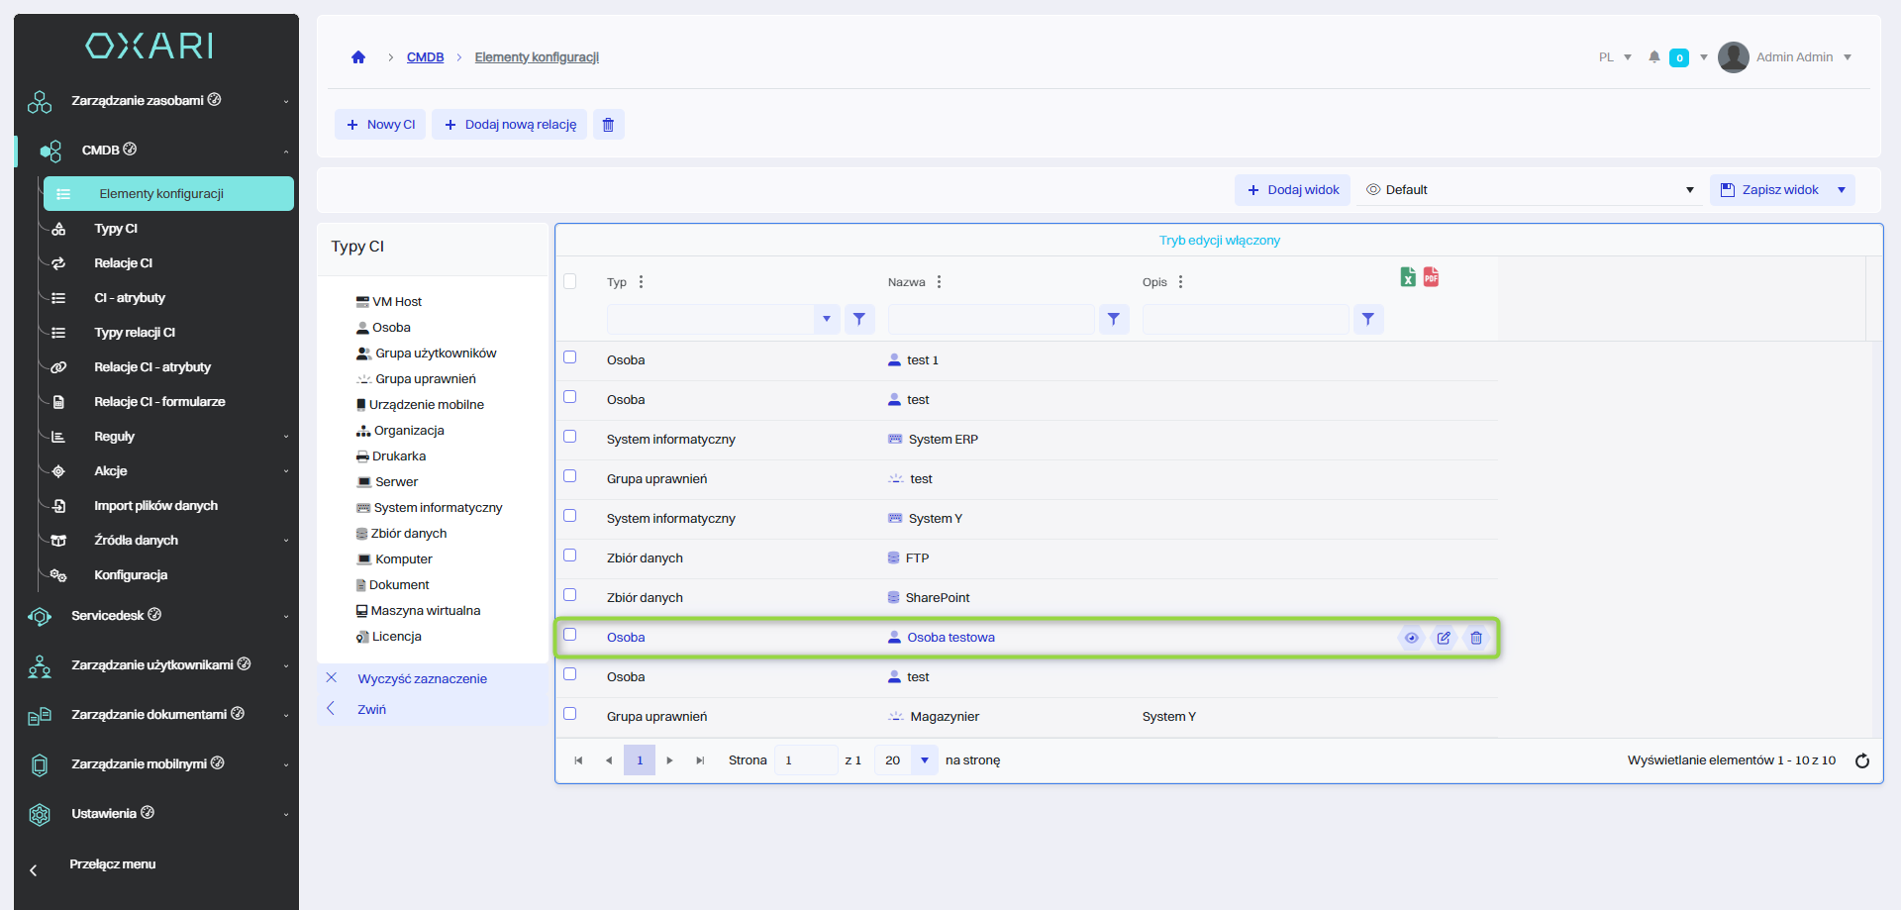Export table to PDF file
Viewport: 1901px width, 910px height.
1431,277
